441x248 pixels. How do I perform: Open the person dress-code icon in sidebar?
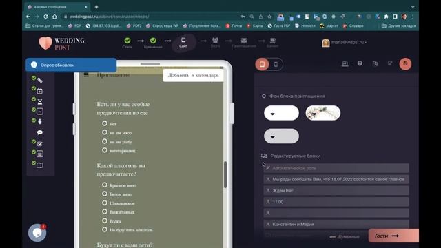40,121
